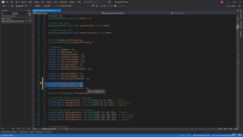The height and width of the screenshot is (137, 243).
Task: Click the Attach to Unity button
Action: coord(65,6)
